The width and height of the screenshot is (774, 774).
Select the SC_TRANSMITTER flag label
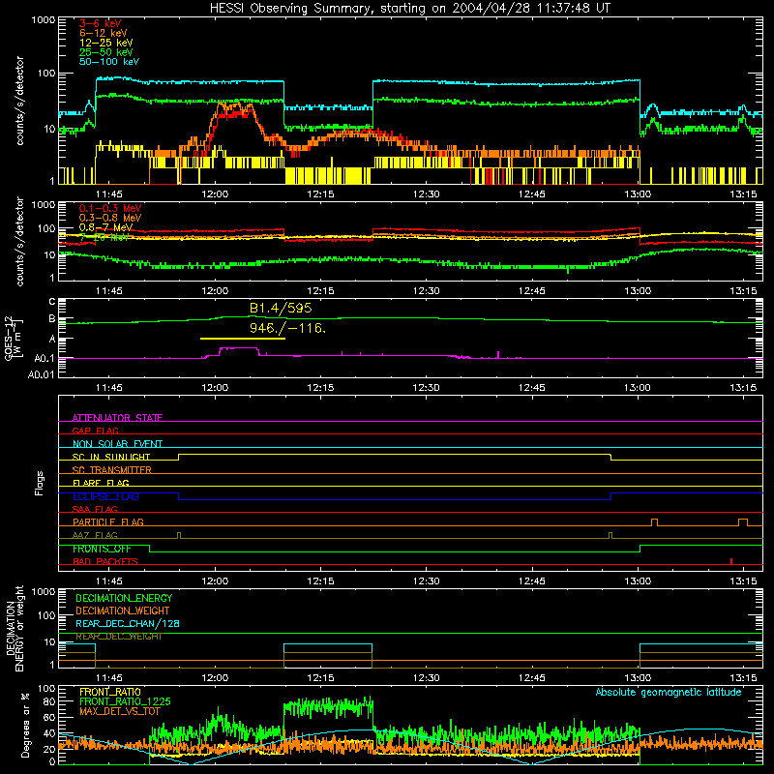point(112,470)
